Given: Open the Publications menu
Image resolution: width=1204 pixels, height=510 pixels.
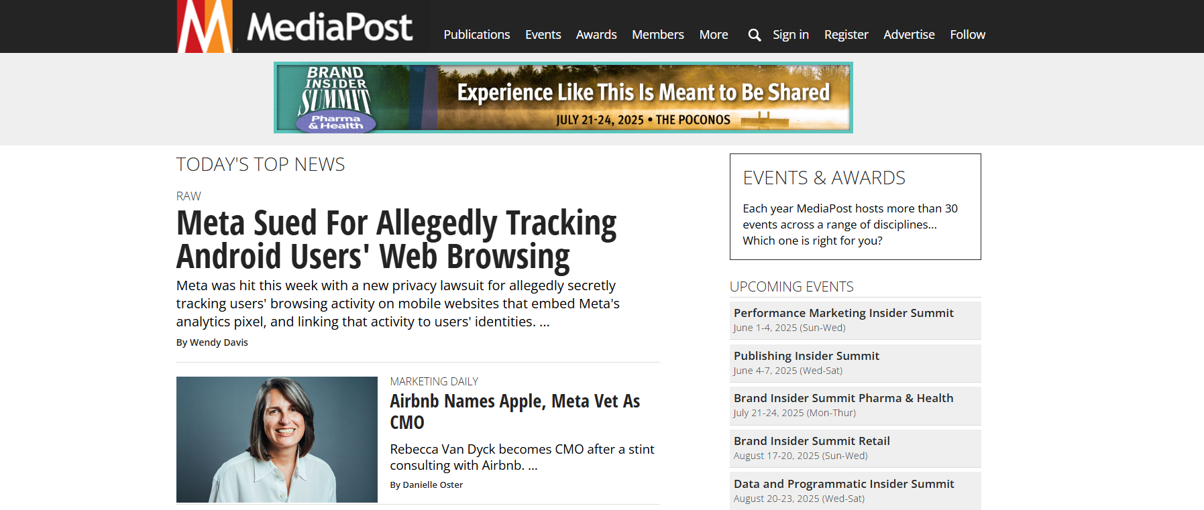Looking at the screenshot, I should (x=477, y=35).
